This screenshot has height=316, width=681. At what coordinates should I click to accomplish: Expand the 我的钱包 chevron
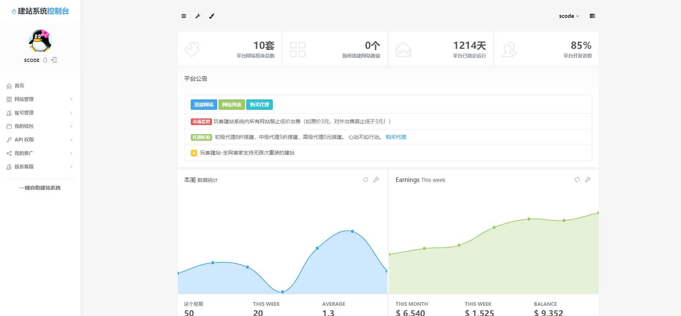(x=71, y=126)
